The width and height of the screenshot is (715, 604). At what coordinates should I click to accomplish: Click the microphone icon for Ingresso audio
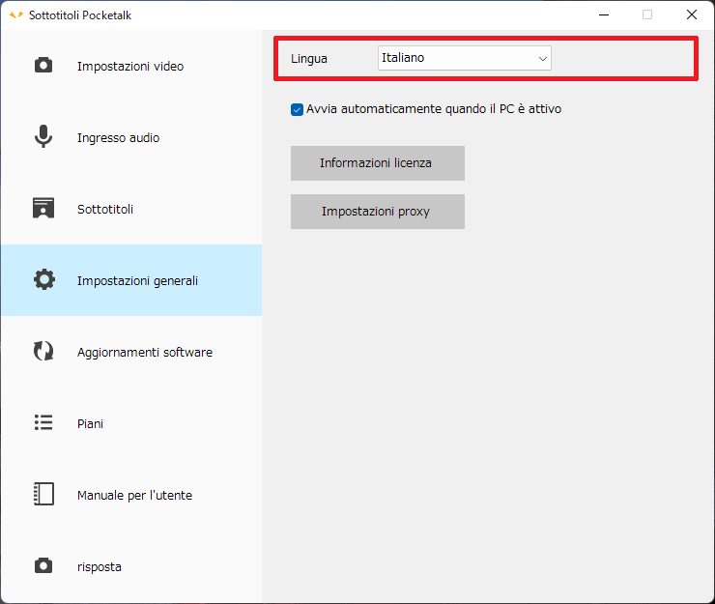43,137
